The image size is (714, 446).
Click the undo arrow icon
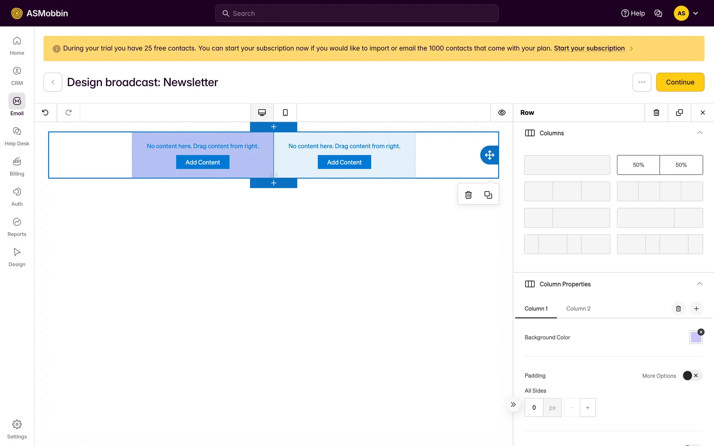(45, 113)
